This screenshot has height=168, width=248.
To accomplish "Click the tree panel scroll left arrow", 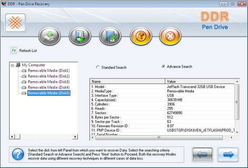I will point(12,136).
